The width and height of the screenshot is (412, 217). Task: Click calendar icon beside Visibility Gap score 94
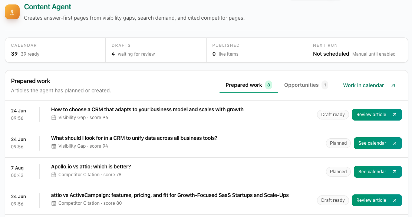(x=54, y=146)
